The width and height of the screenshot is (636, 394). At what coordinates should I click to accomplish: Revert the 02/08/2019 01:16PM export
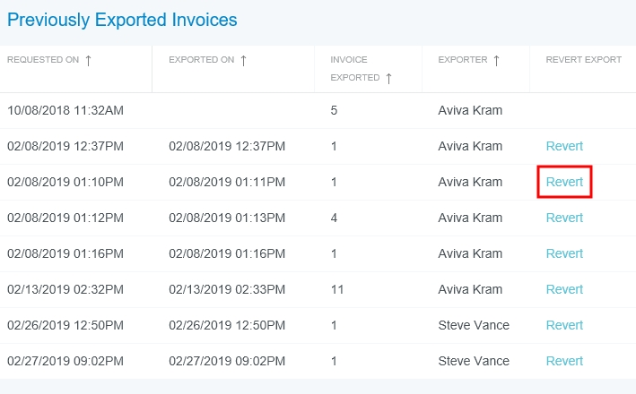(564, 253)
